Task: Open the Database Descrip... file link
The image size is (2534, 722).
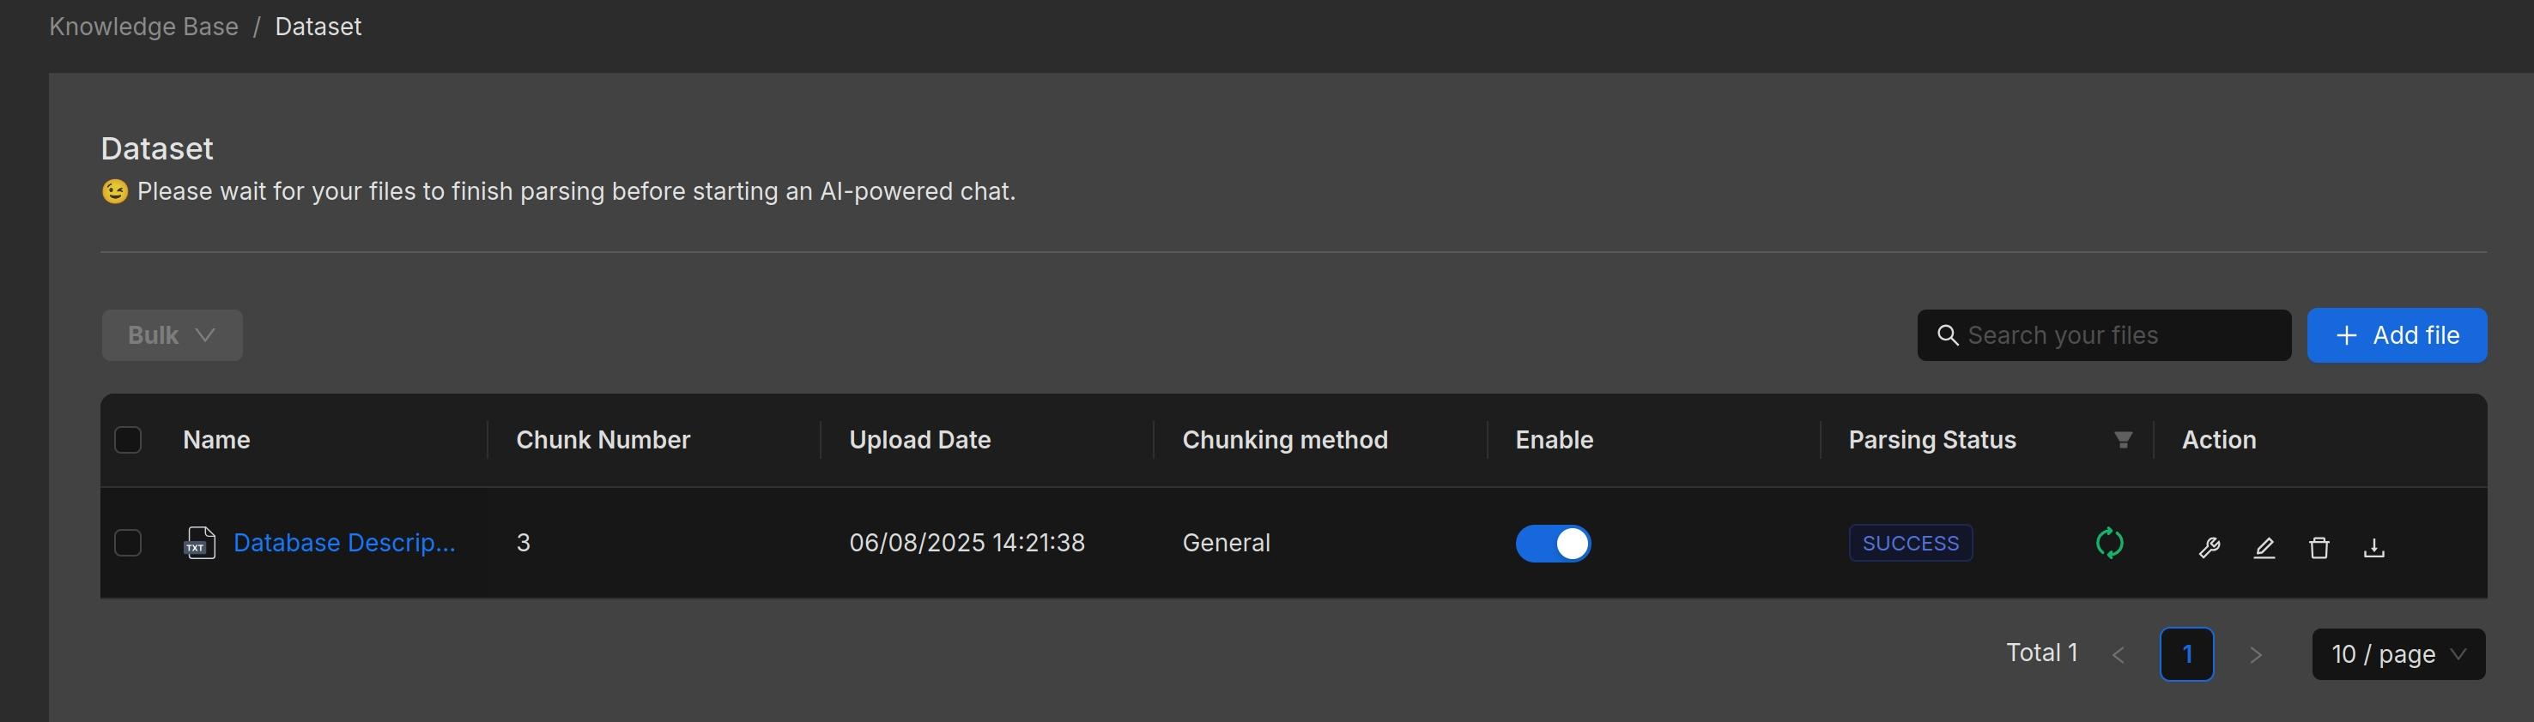Action: click(x=344, y=544)
